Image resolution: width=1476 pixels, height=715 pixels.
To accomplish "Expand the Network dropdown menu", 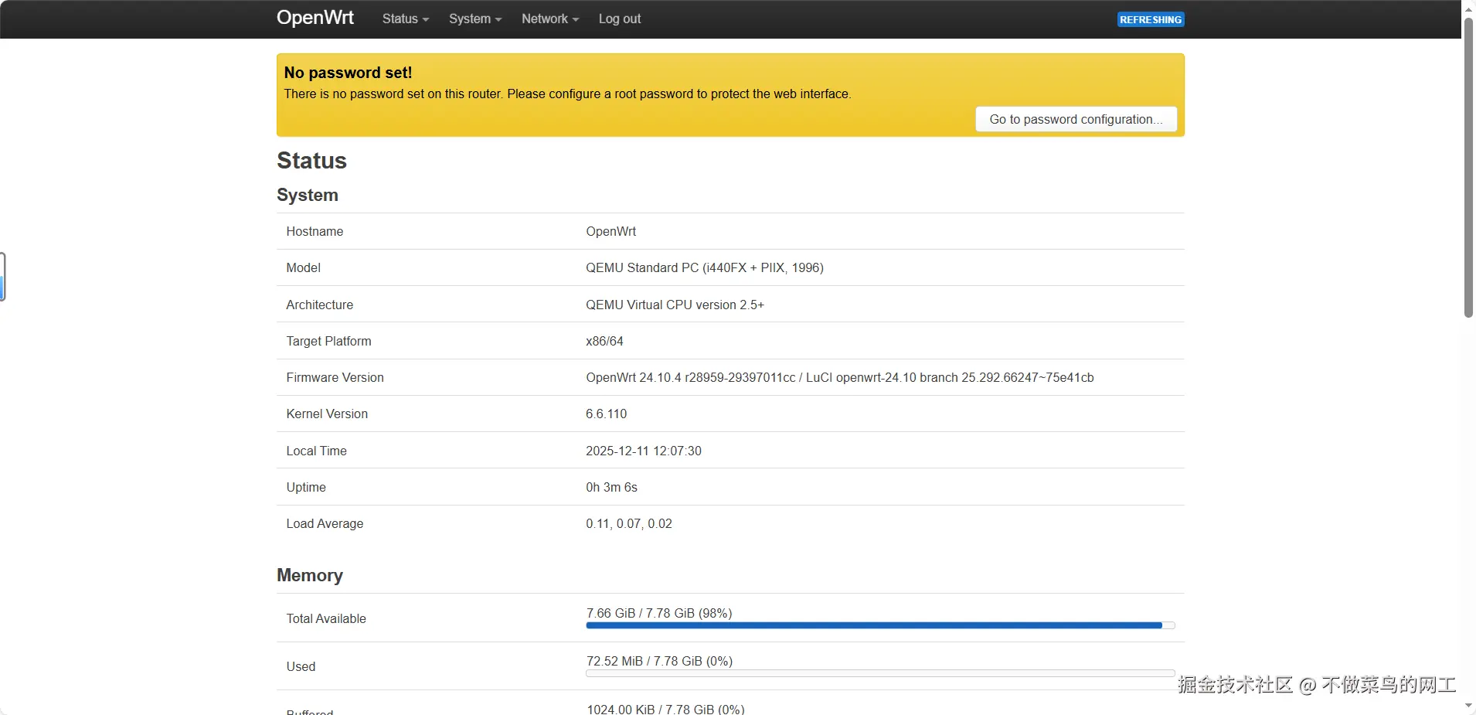I will [x=550, y=19].
